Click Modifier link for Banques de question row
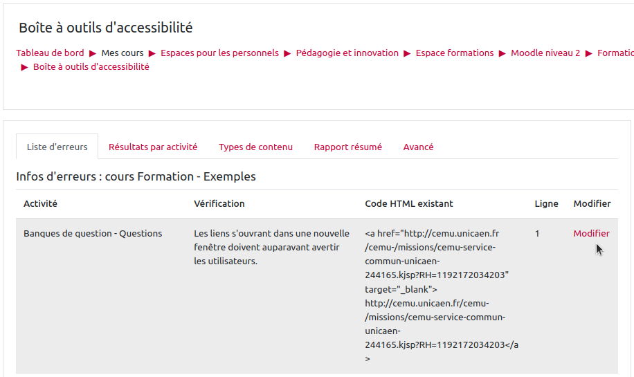Screen dimensions: 634x377 pyautogui.click(x=591, y=234)
